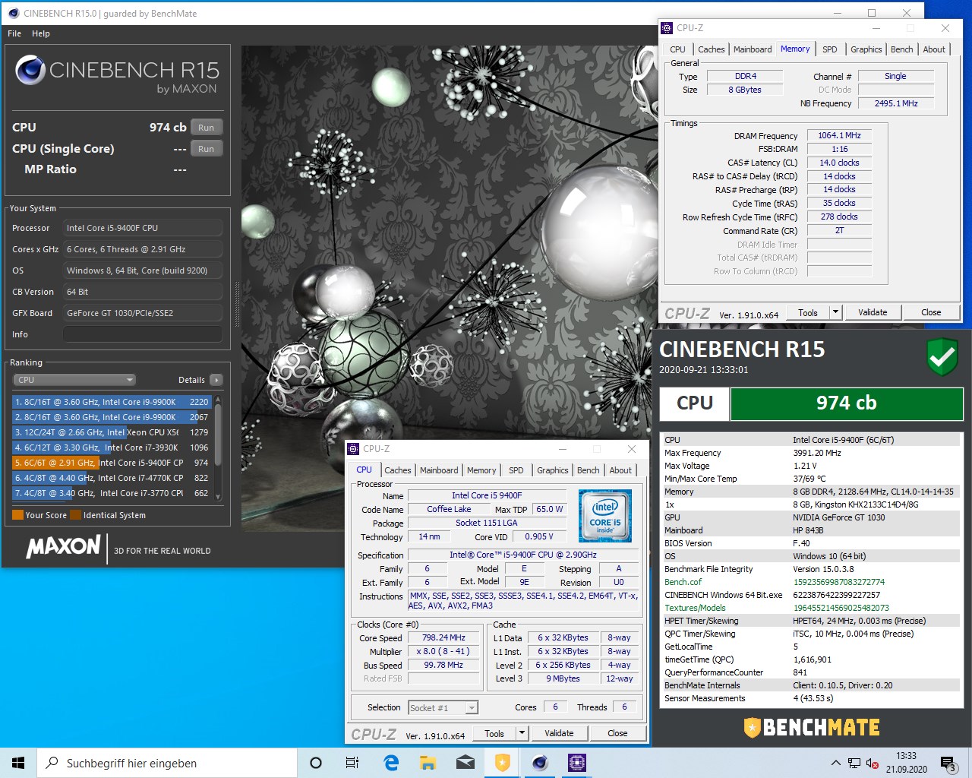Screen dimensions: 972x778
Task: Click the muted volume tray icon
Action: tap(873, 763)
